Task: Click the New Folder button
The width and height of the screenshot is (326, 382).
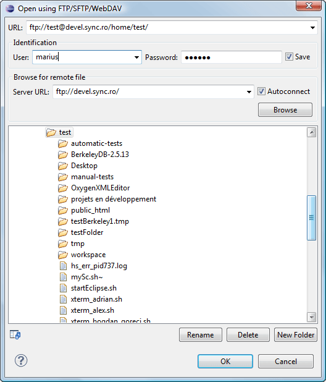Action: click(296, 335)
